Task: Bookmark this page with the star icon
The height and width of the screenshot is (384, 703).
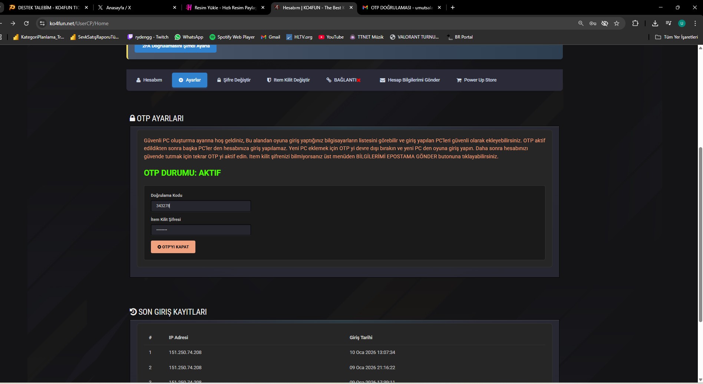Action: click(x=617, y=23)
